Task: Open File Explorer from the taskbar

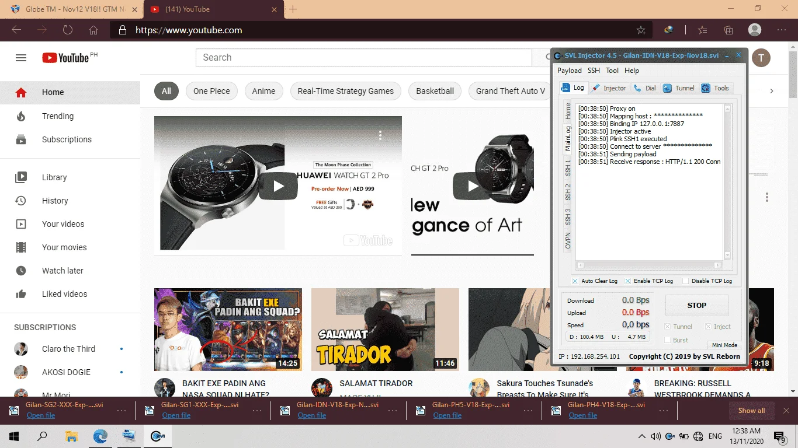Action: pyautogui.click(x=71, y=436)
